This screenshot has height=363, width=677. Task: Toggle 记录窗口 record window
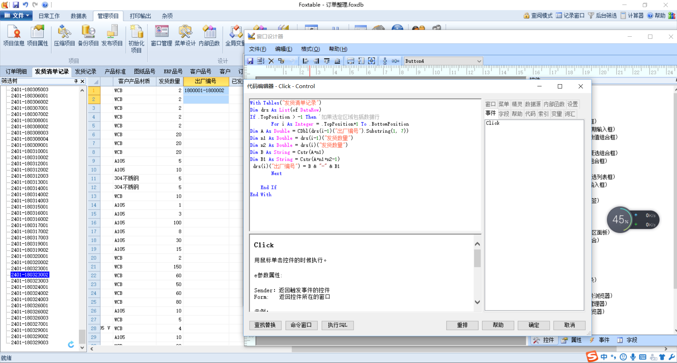[570, 16]
